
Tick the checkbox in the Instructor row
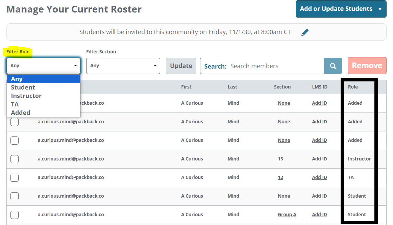15,159
